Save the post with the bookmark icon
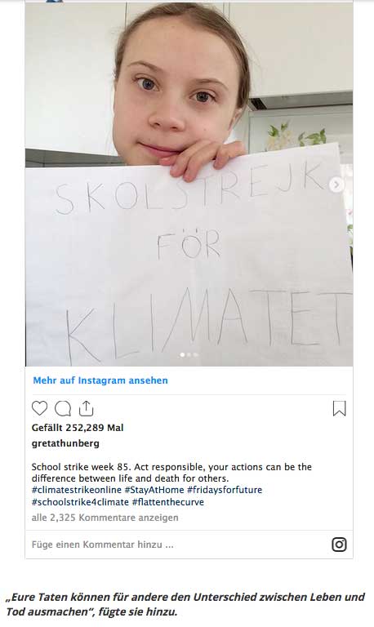The height and width of the screenshot is (627, 374). click(x=339, y=408)
